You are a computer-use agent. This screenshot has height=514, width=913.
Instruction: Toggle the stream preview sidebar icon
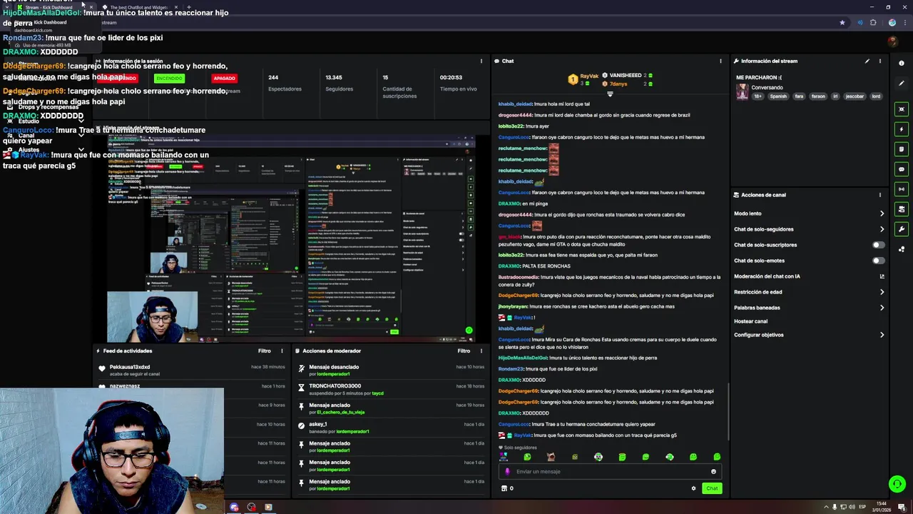[x=902, y=209]
